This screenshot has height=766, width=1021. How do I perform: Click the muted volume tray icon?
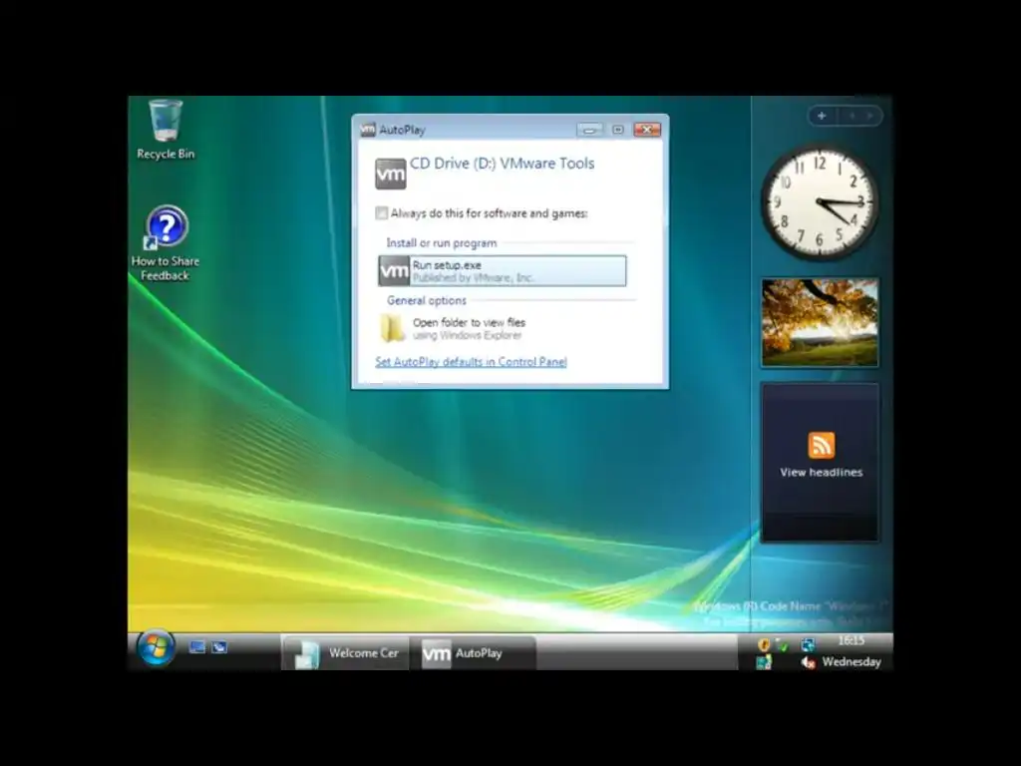(808, 662)
